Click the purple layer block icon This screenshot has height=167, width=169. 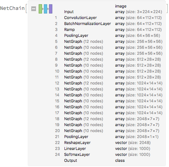(51, 9)
